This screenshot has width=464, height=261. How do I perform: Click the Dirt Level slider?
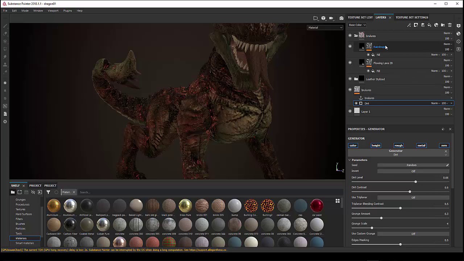point(400,182)
